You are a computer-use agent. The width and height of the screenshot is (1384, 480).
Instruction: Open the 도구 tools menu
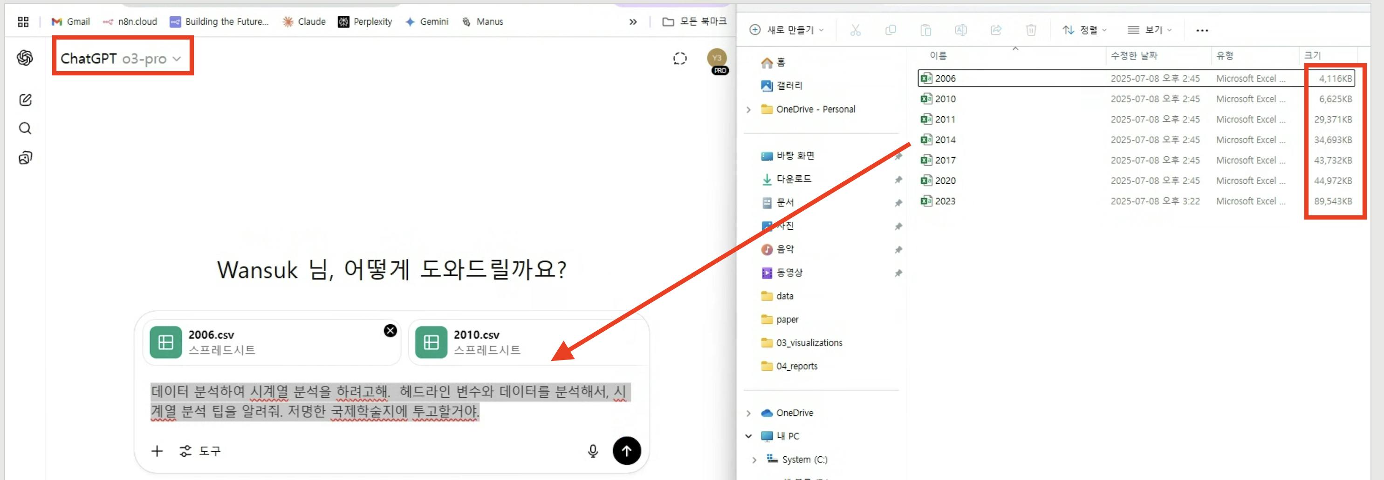pyautogui.click(x=200, y=451)
